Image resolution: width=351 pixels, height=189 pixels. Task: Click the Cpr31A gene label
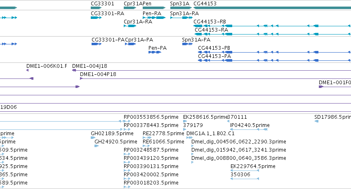point(133,4)
